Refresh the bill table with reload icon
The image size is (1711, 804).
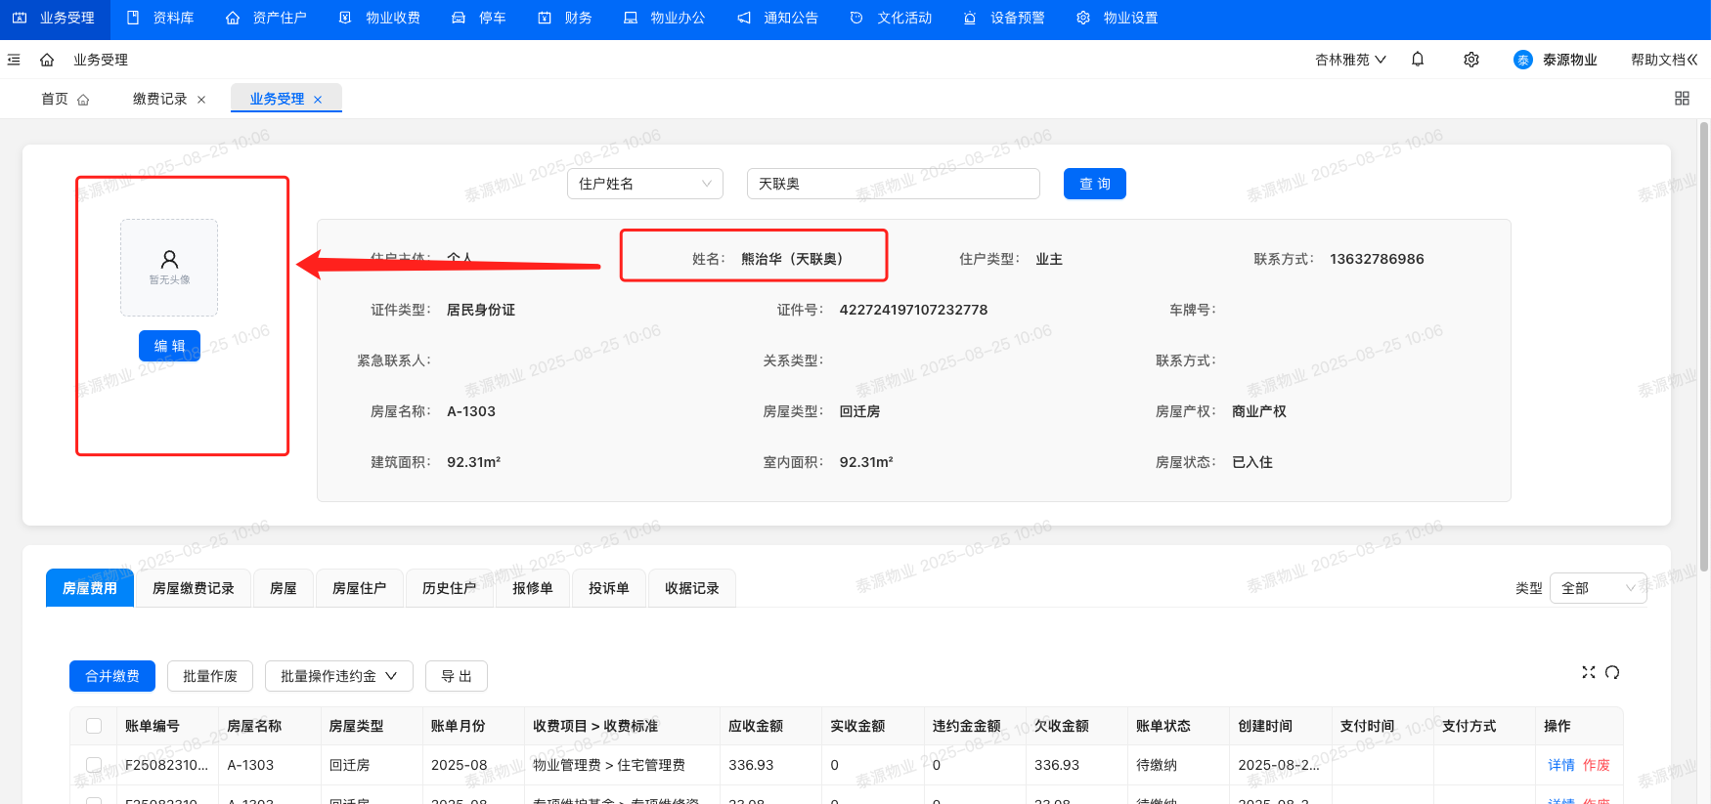pos(1612,672)
